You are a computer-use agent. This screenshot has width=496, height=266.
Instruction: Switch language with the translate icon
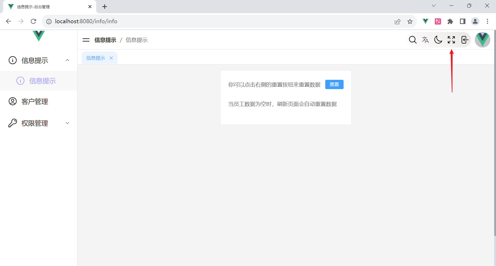point(425,40)
